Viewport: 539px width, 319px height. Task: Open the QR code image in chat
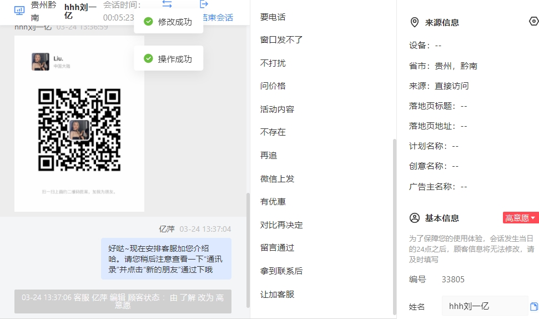(x=79, y=123)
